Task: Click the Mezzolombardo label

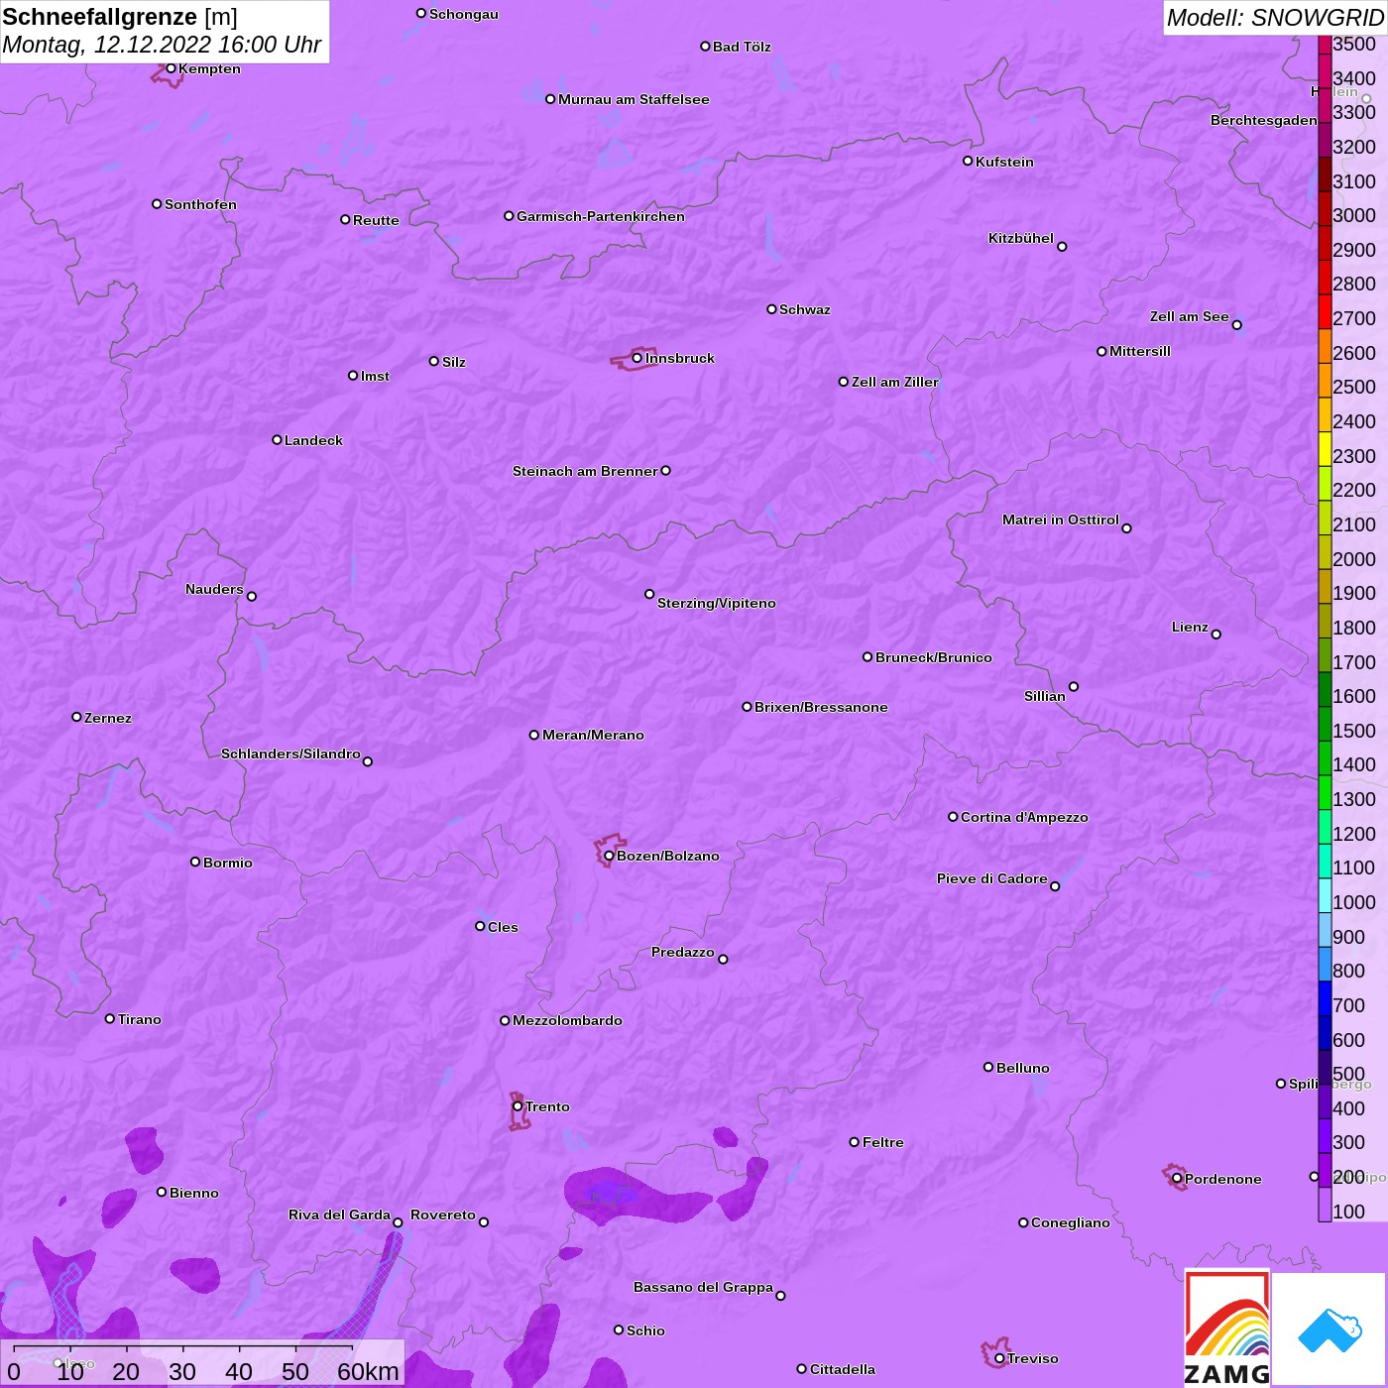Action: click(567, 1020)
